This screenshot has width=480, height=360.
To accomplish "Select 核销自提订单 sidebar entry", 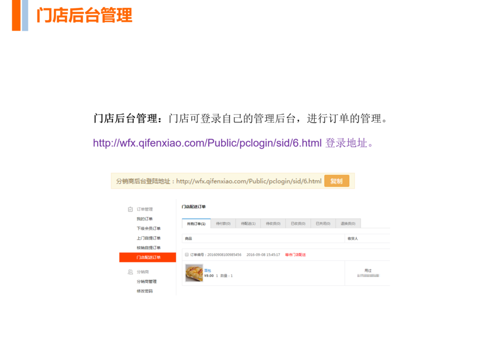I will (148, 248).
